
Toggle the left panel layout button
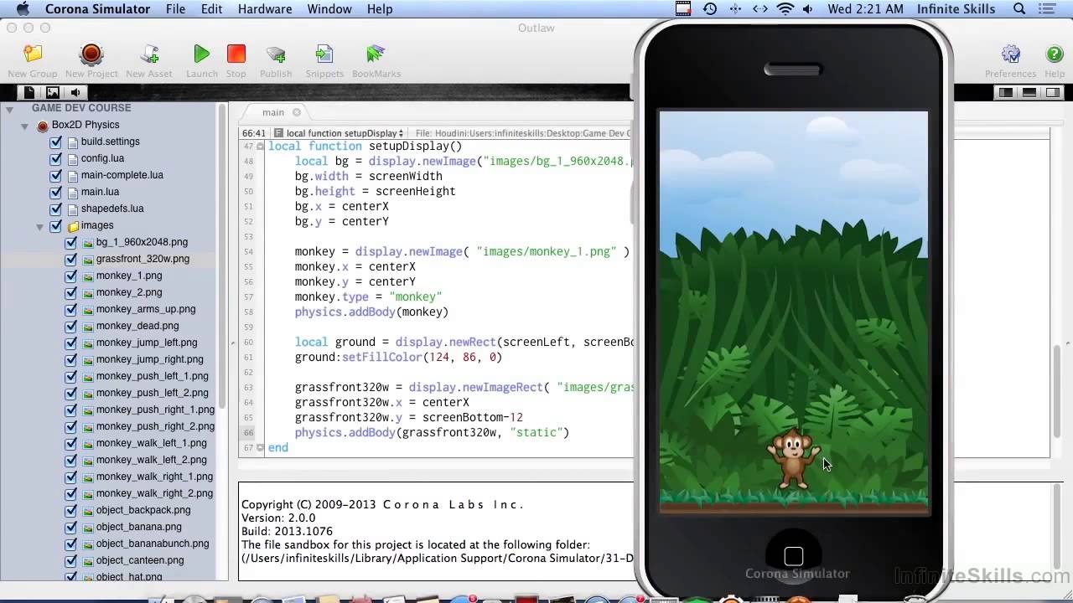(x=1006, y=92)
